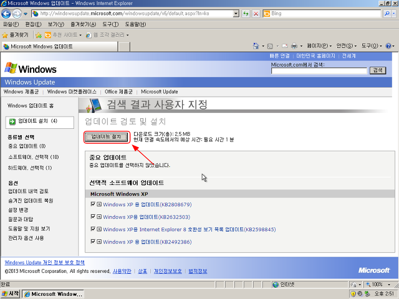Click the Microsoft.com search text field
The height and width of the screenshot is (299, 399).
[319, 71]
